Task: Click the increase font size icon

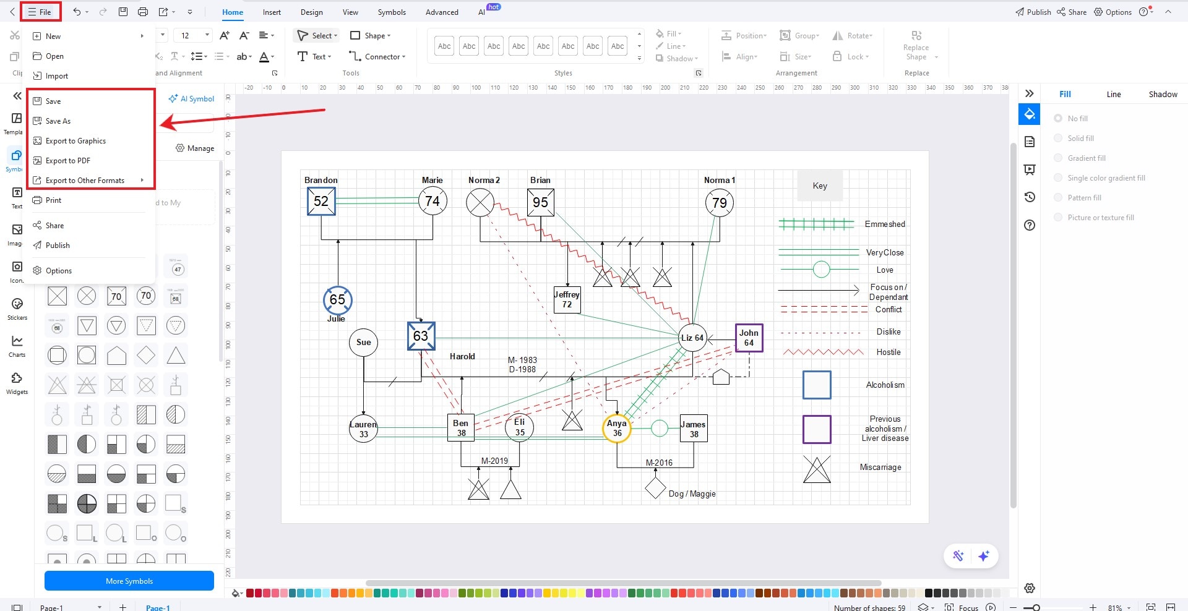Action: click(x=225, y=35)
